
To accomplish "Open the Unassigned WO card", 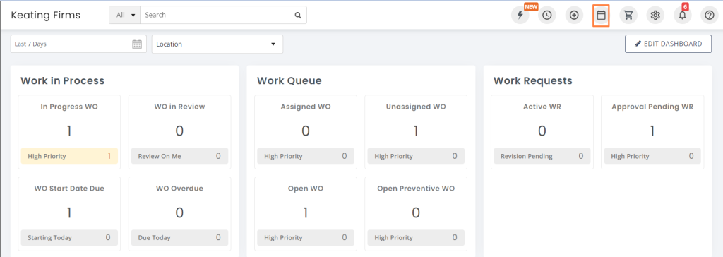I will tap(416, 132).
